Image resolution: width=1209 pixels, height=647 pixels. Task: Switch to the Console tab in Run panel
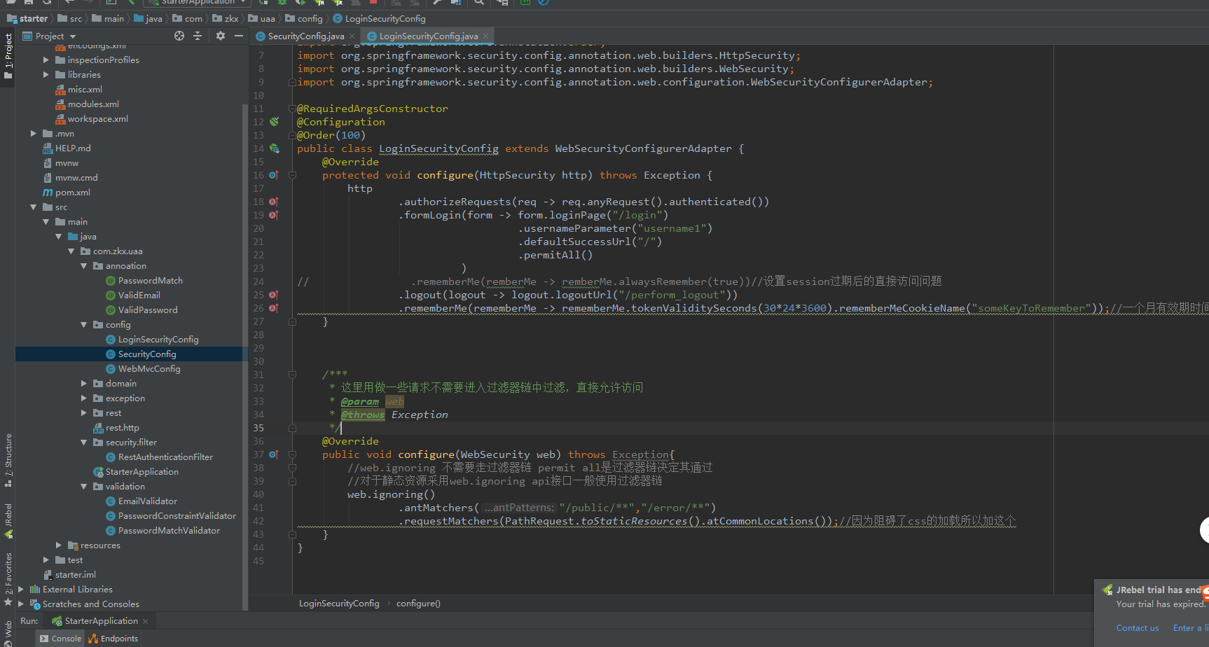[x=61, y=639]
